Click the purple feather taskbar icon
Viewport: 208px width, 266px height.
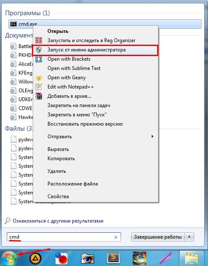[x=166, y=259]
